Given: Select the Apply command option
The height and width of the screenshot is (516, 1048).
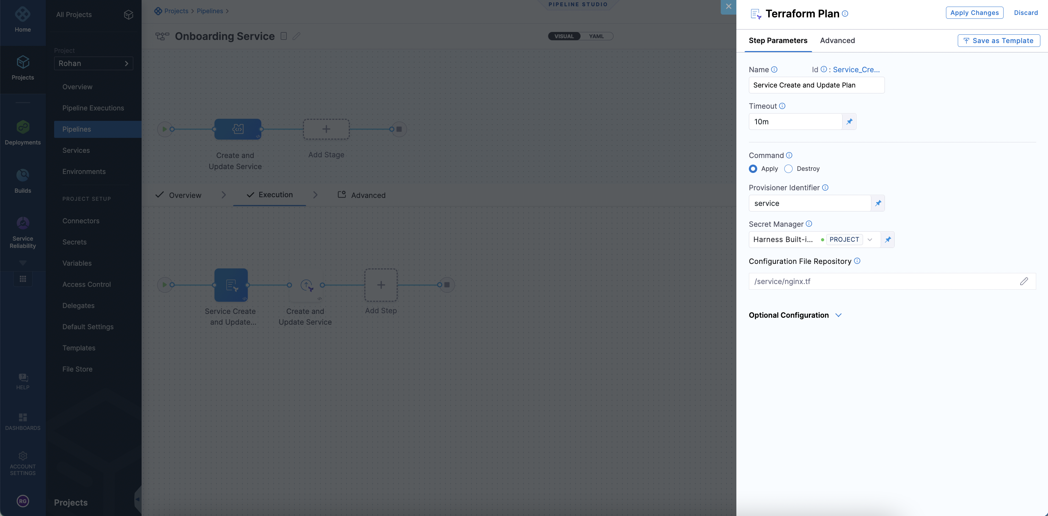Looking at the screenshot, I should tap(753, 168).
